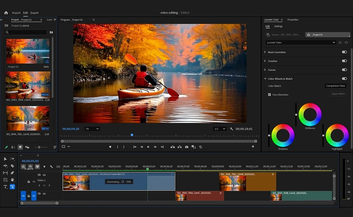Adjust the Midtones color wheel
Viewport: 353px width, 217px height.
click(310, 114)
